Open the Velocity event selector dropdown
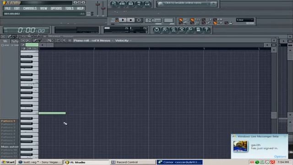The height and width of the screenshot is (165, 293). pos(123,41)
